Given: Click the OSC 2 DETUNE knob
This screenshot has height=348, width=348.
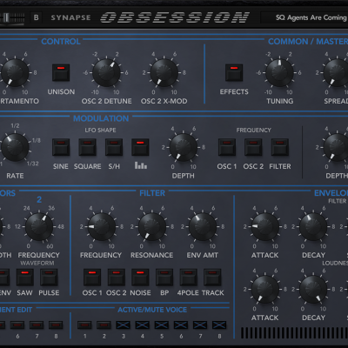Looking at the screenshot, I should (x=106, y=72).
